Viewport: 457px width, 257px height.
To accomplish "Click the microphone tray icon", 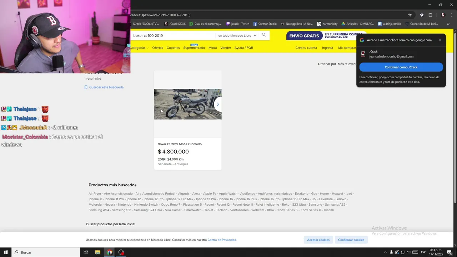I will pos(391,252).
